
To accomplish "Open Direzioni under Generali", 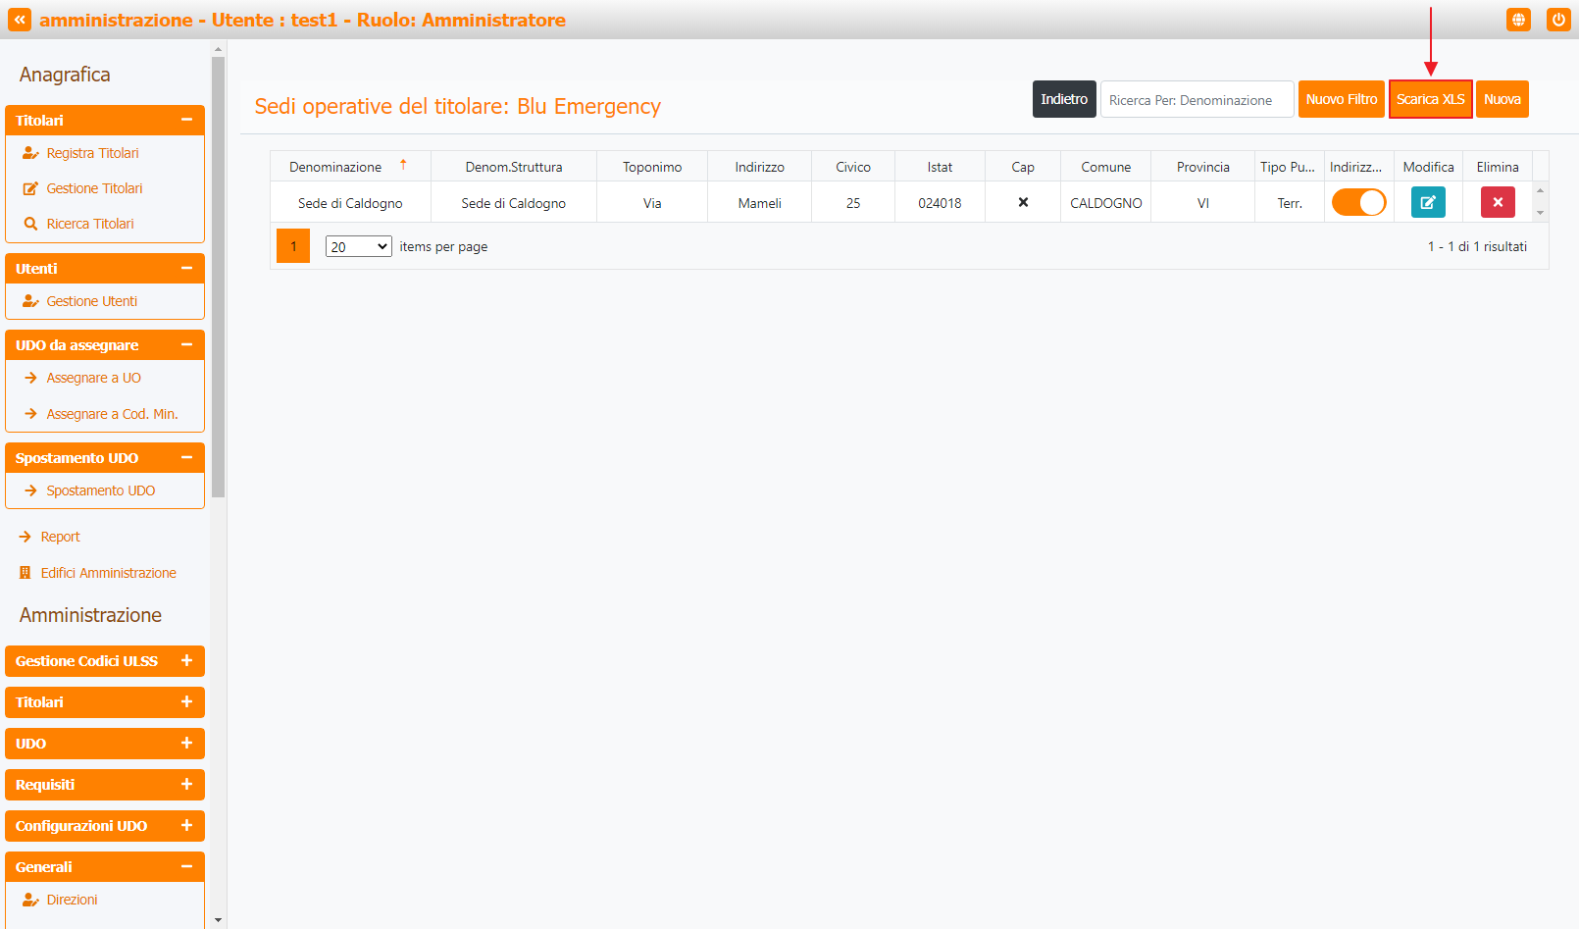I will tap(73, 900).
